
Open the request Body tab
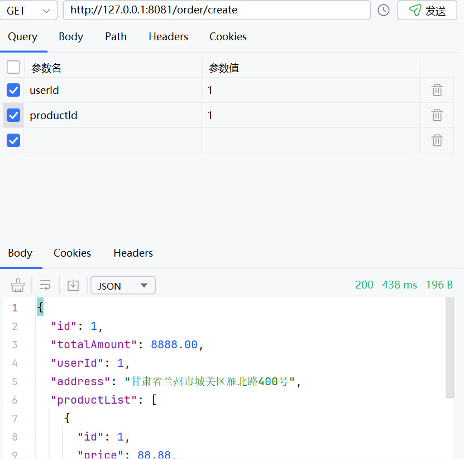71,37
